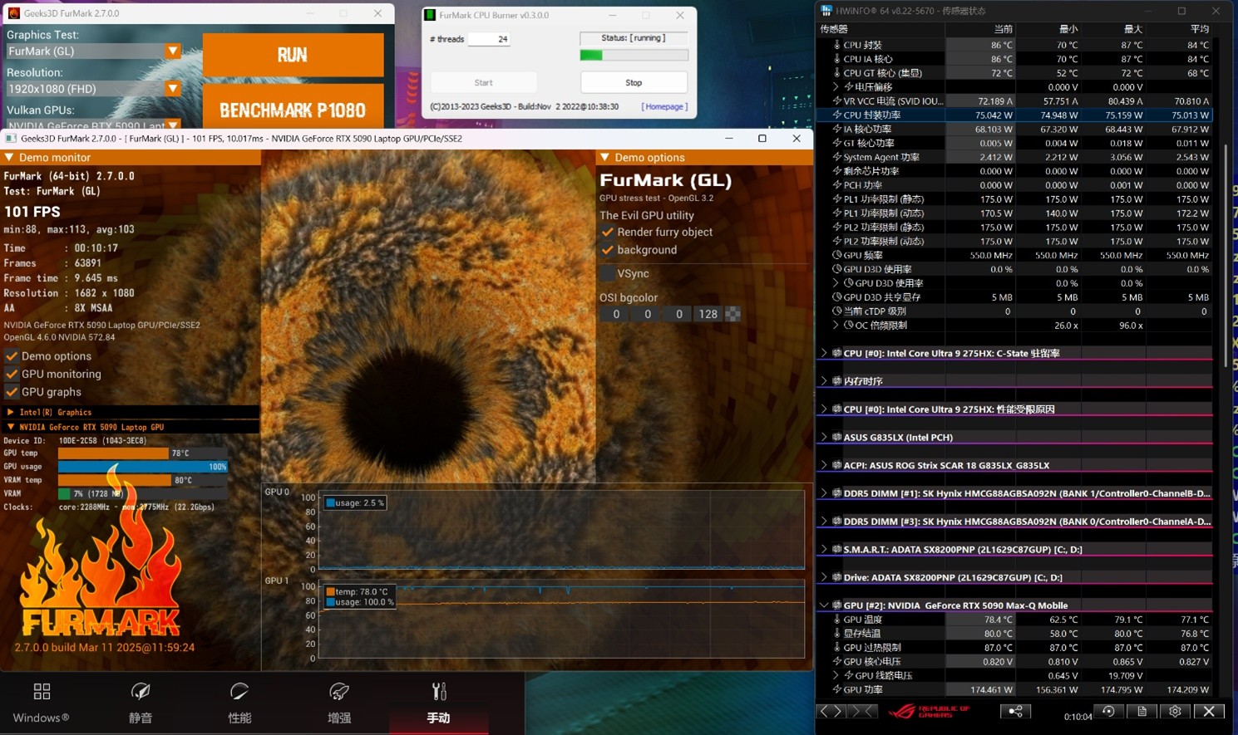Screen dimensions: 1238x735
Task: Click the VRAM 7% green bar
Action: [x=64, y=493]
